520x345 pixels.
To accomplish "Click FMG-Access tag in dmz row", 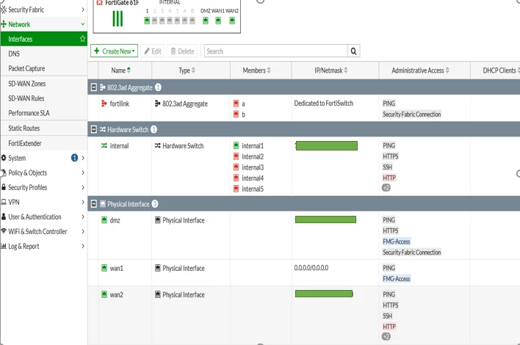I will 397,241.
